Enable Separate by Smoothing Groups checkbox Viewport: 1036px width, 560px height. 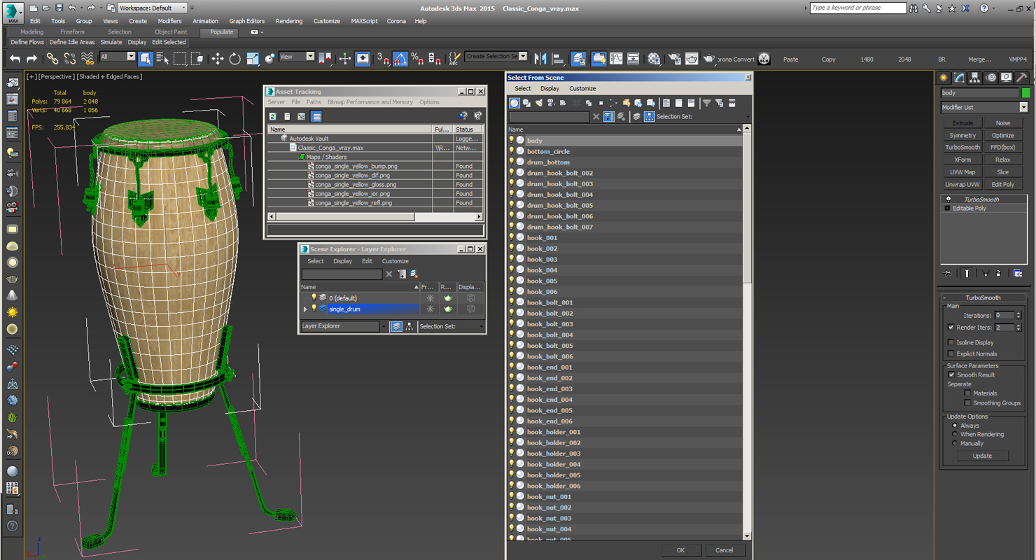pos(967,403)
